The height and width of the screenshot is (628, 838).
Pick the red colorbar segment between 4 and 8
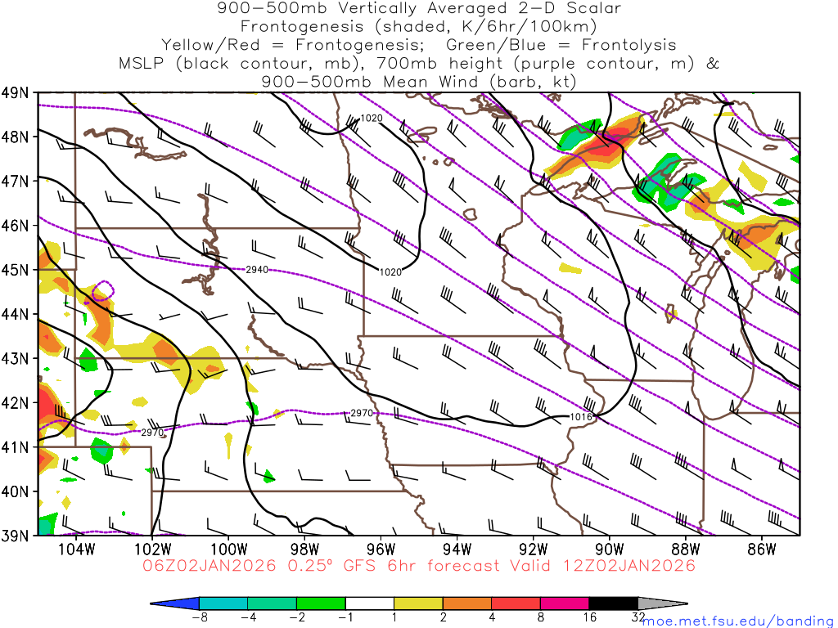tap(516, 603)
